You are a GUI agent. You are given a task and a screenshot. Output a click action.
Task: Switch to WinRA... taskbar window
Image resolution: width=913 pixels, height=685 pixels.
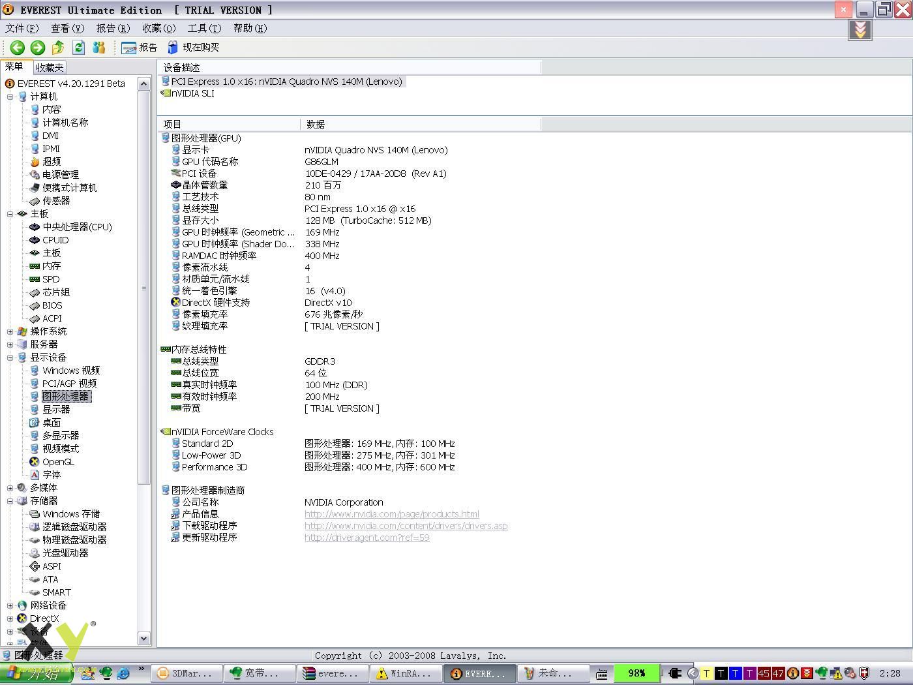(405, 673)
